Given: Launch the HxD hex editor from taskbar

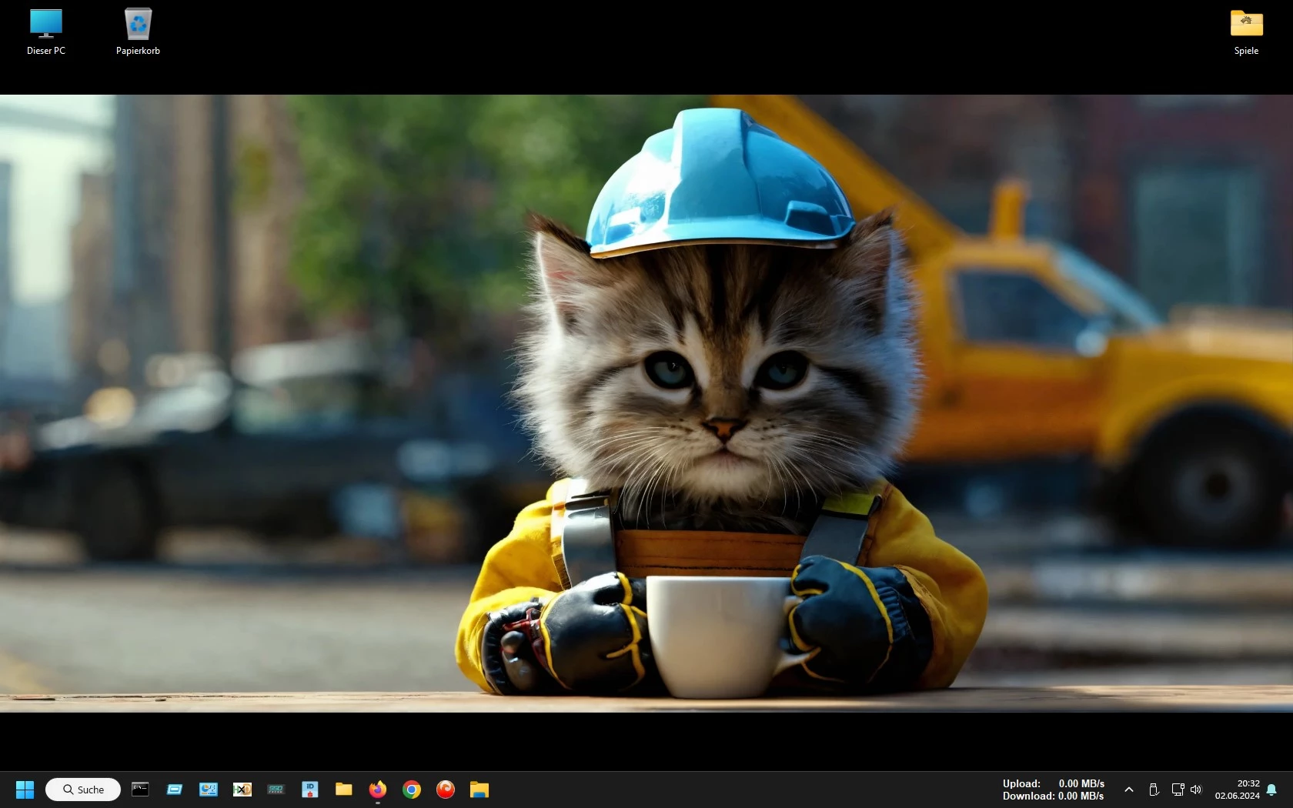Looking at the screenshot, I should tap(242, 789).
